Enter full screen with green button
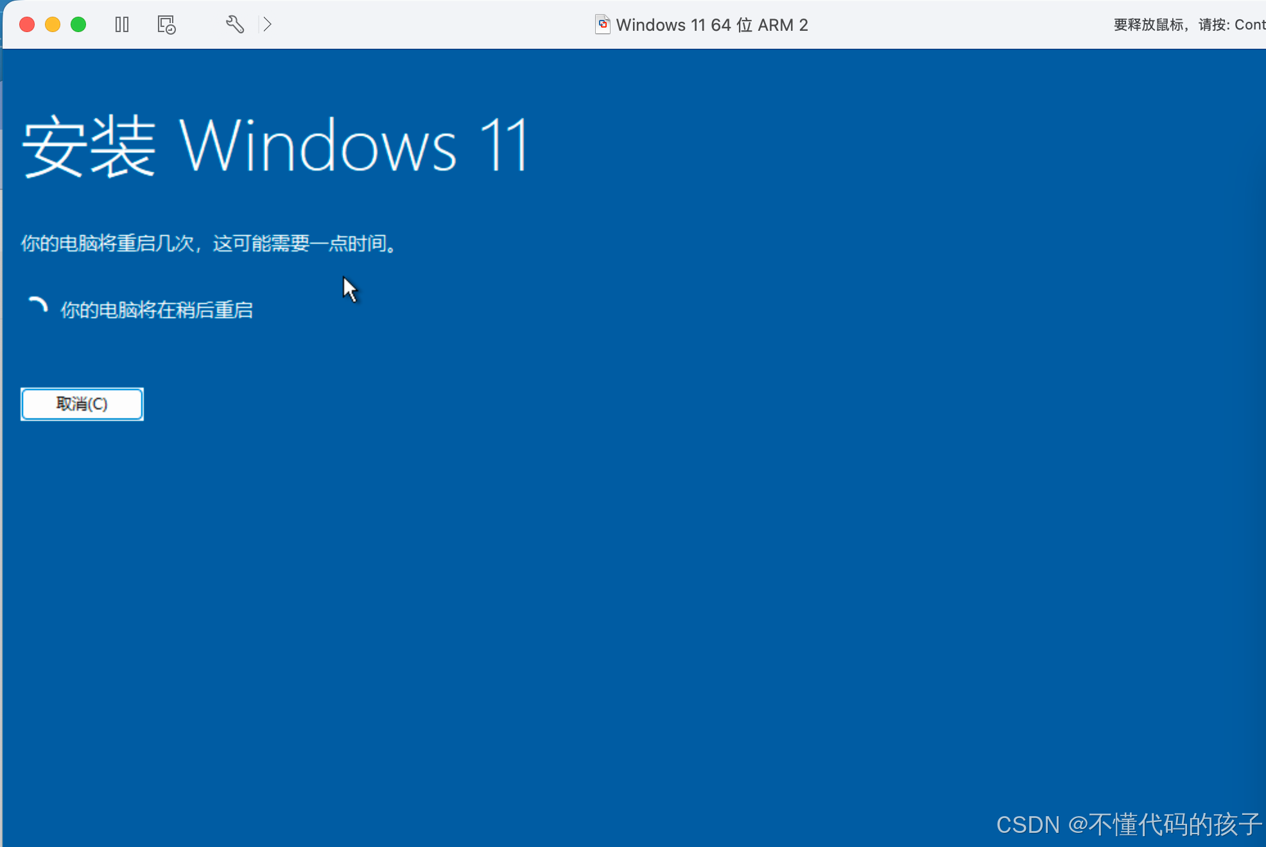The image size is (1266, 847). click(x=78, y=24)
